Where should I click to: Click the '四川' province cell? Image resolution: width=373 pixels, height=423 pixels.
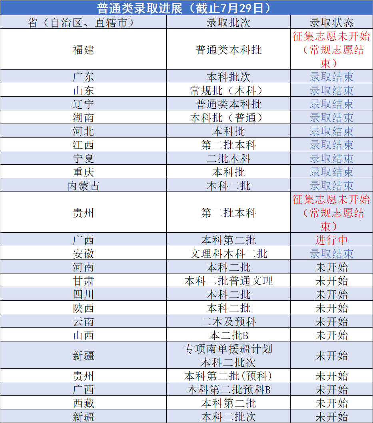(x=83, y=294)
